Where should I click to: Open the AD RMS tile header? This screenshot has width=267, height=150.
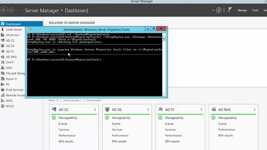point(233,110)
